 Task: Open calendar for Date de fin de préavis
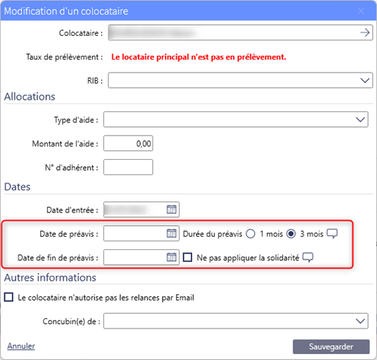(172, 257)
